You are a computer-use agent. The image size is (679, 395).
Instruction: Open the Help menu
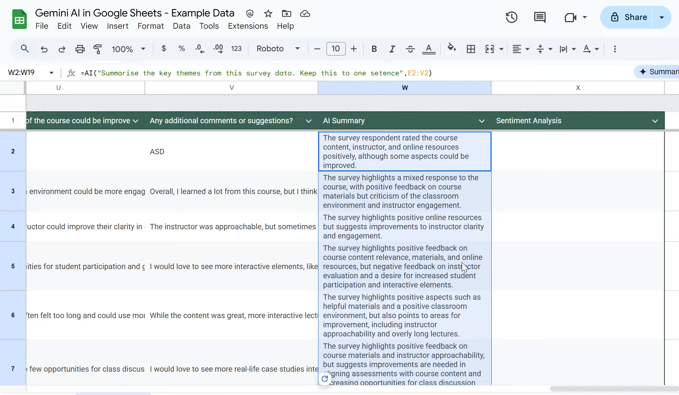285,26
